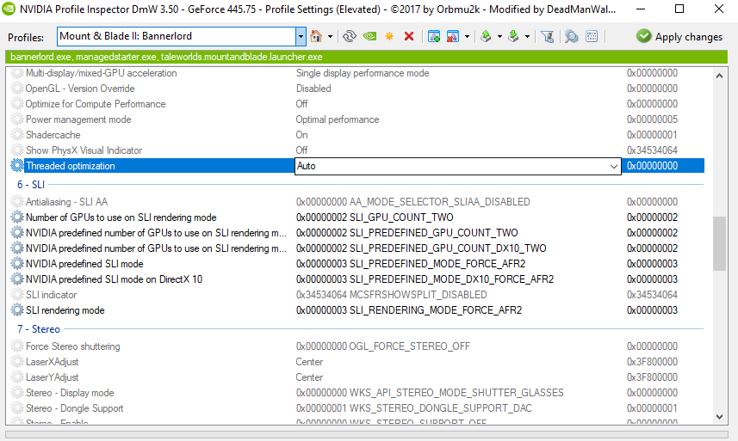The image size is (738, 441).
Task: Refresh the current profile settings
Action: pyautogui.click(x=350, y=36)
